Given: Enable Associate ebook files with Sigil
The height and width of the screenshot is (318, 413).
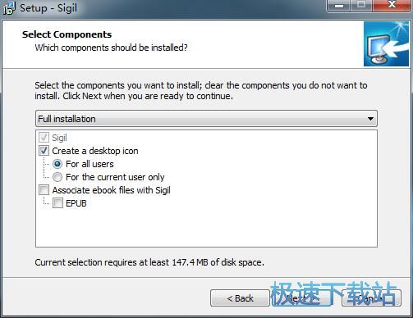Looking at the screenshot, I should [x=44, y=190].
